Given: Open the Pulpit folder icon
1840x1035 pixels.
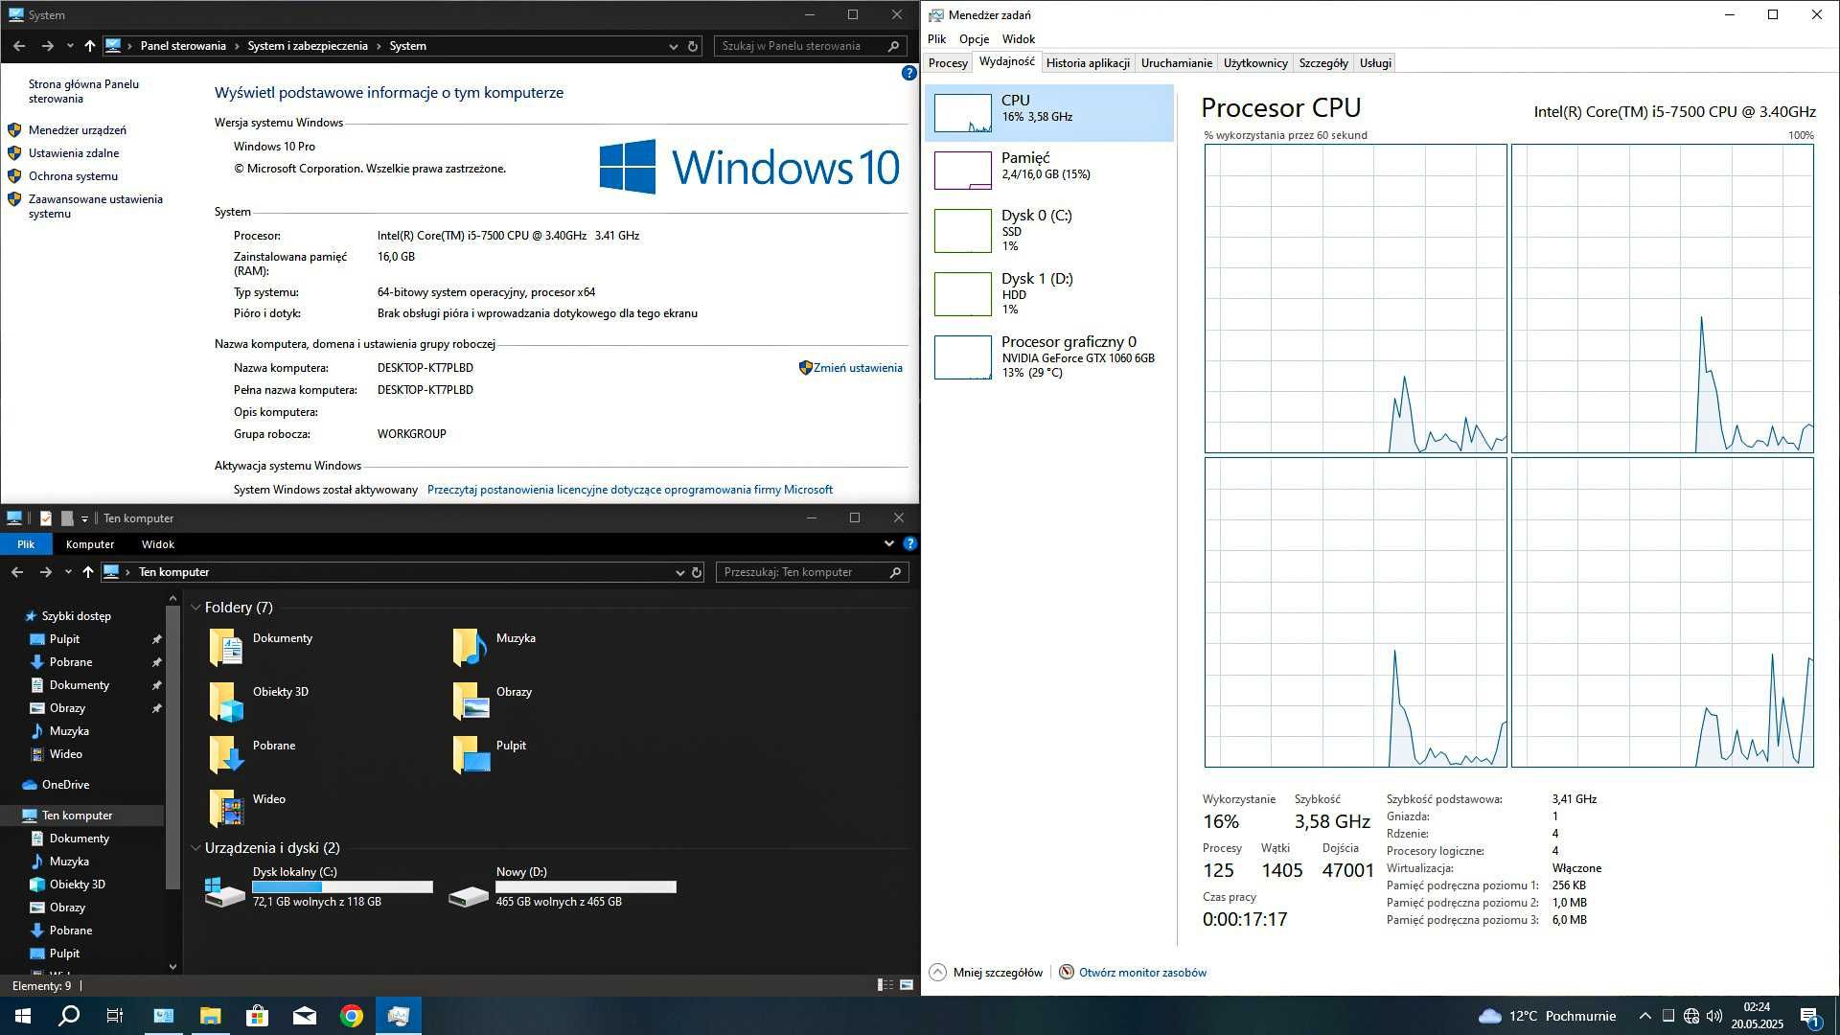Looking at the screenshot, I should click(470, 754).
